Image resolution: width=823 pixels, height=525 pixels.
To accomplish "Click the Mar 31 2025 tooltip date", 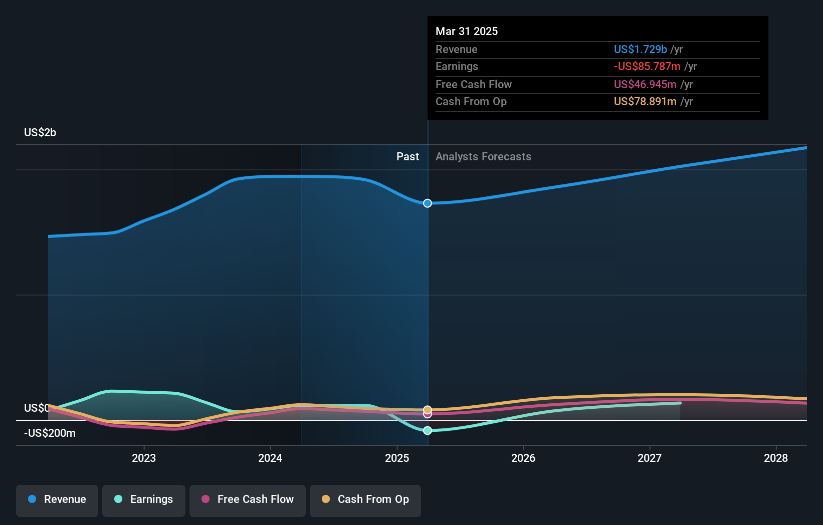I will pyautogui.click(x=467, y=31).
